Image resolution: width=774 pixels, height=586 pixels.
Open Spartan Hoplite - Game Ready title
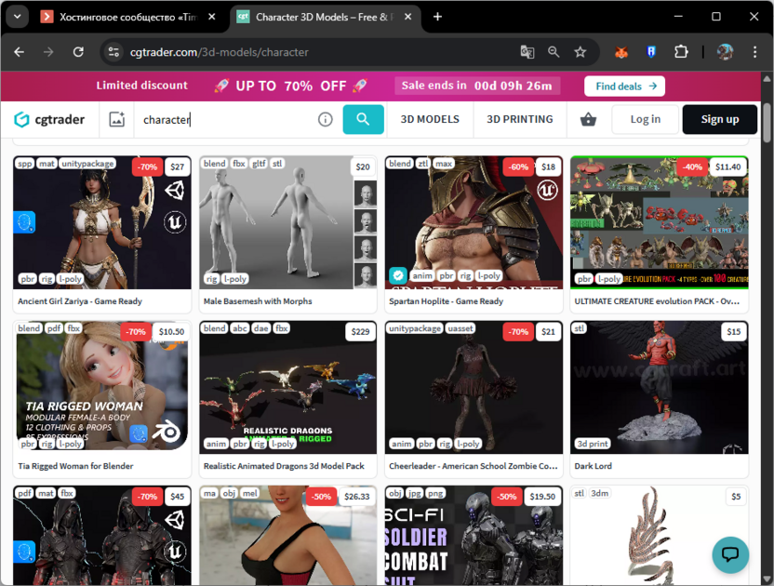pyautogui.click(x=447, y=301)
